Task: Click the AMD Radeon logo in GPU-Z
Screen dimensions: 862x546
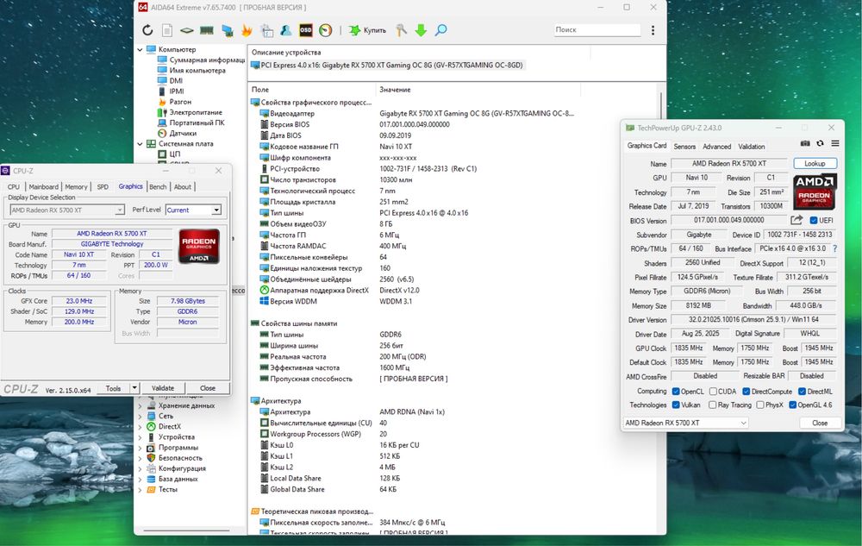Action: tap(815, 191)
